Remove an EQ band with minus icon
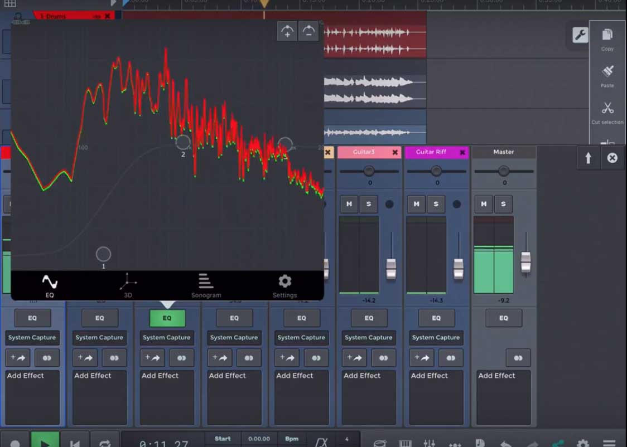The height and width of the screenshot is (447, 627). click(309, 32)
